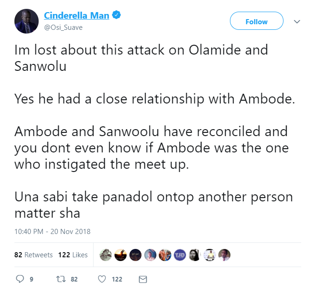Click the blue verified badge
The image size is (317, 289).
tap(117, 15)
